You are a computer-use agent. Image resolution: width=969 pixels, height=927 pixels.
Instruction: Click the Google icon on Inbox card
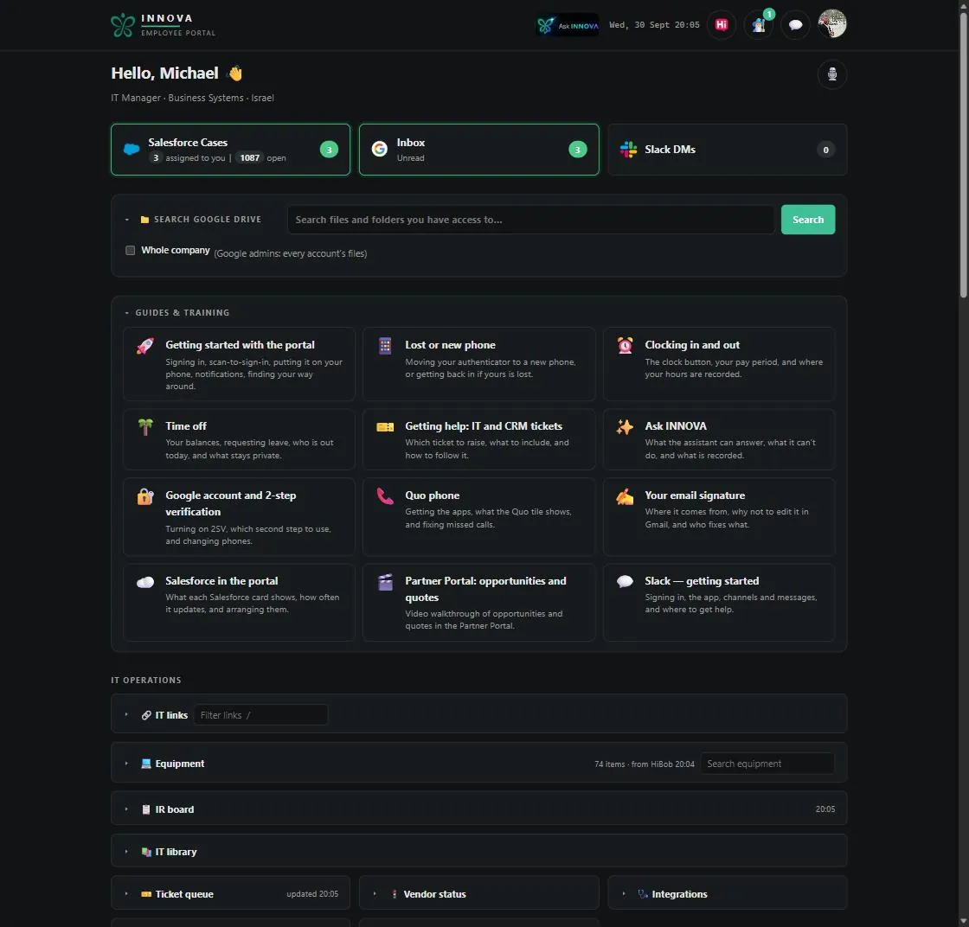coord(380,149)
